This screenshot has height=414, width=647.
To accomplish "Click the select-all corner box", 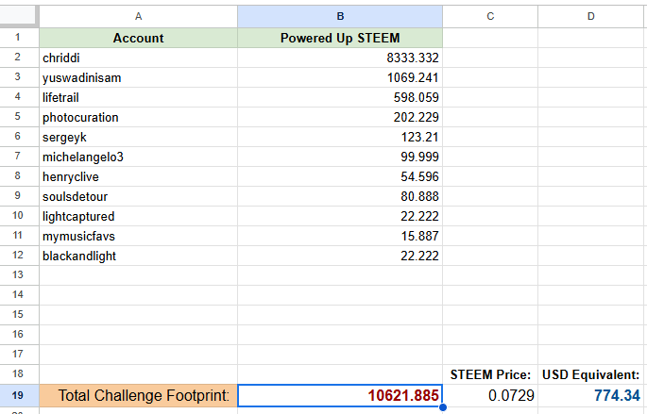I will point(19,16).
